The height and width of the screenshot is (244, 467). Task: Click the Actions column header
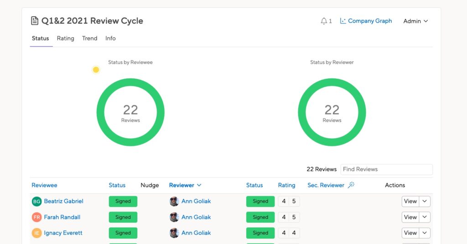coord(395,185)
